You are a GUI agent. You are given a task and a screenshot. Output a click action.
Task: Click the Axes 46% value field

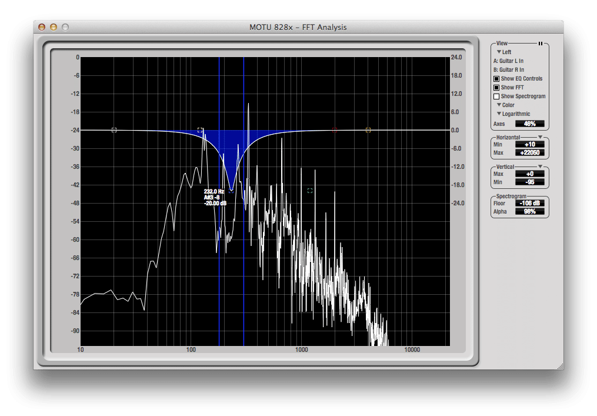pos(529,124)
